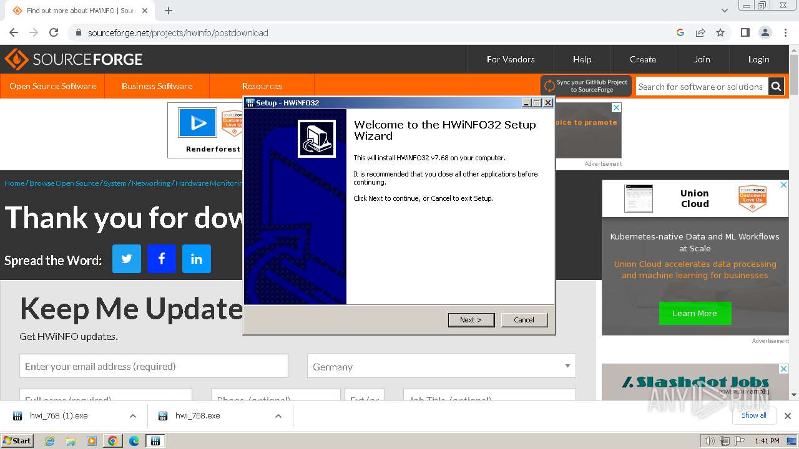Open File Explorer from the taskbar
This screenshot has height=449, width=799.
point(71,441)
